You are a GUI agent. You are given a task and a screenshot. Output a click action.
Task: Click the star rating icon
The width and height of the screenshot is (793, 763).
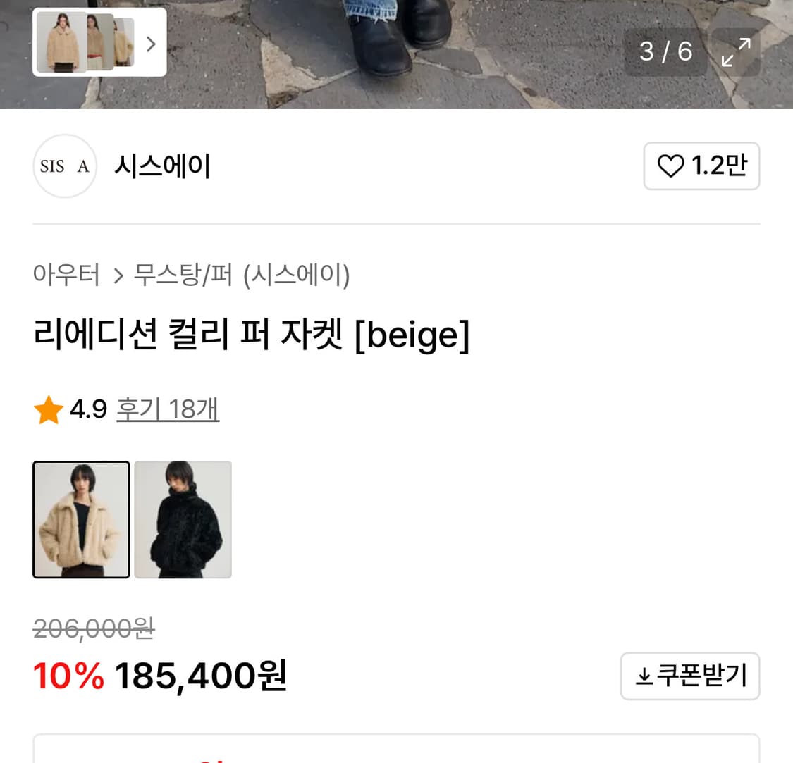[48, 409]
